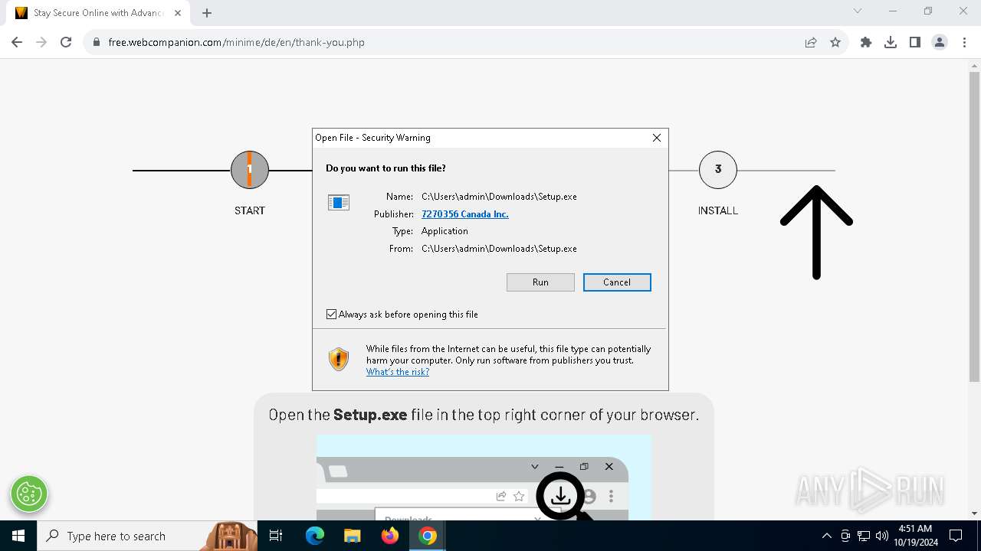This screenshot has height=551, width=981.
Task: Click the Cancel button in dialog
Action: [617, 282]
